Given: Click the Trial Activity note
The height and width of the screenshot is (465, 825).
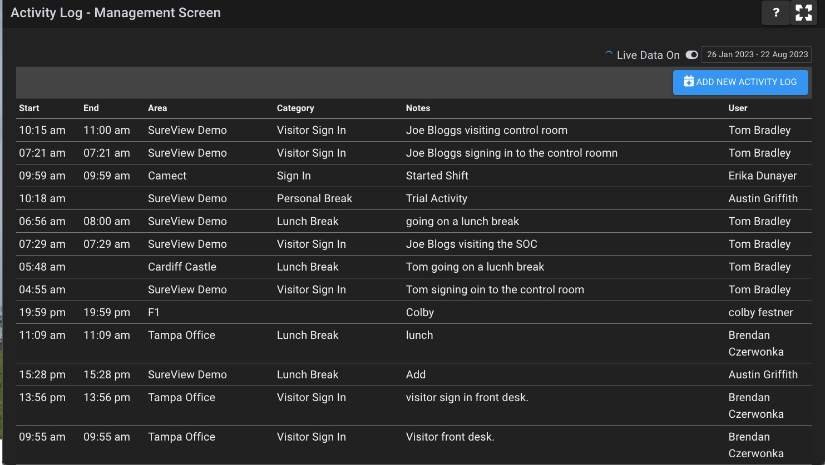Looking at the screenshot, I should (437, 198).
